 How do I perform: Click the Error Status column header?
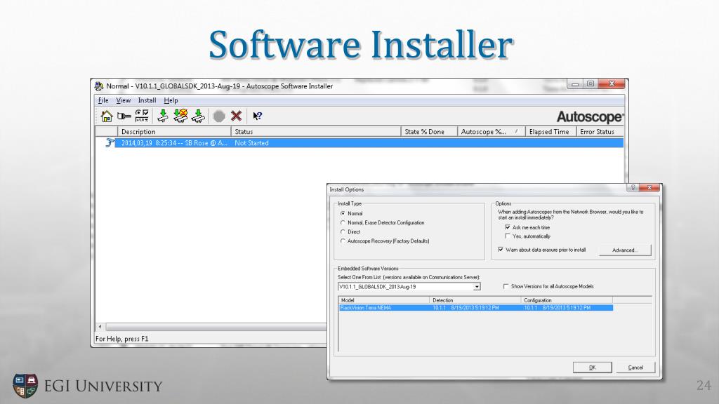600,131
